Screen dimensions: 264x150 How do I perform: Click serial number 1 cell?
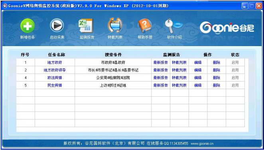pyautogui.click(x=26, y=62)
